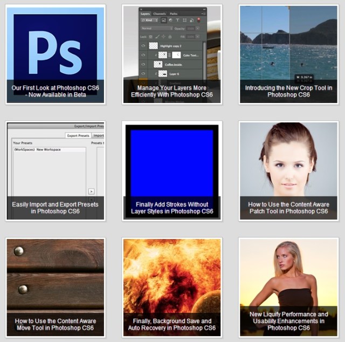Image resolution: width=345 pixels, height=342 pixels.
Task: Open 'Easily Import and Export Presets' article
Action: 55,171
